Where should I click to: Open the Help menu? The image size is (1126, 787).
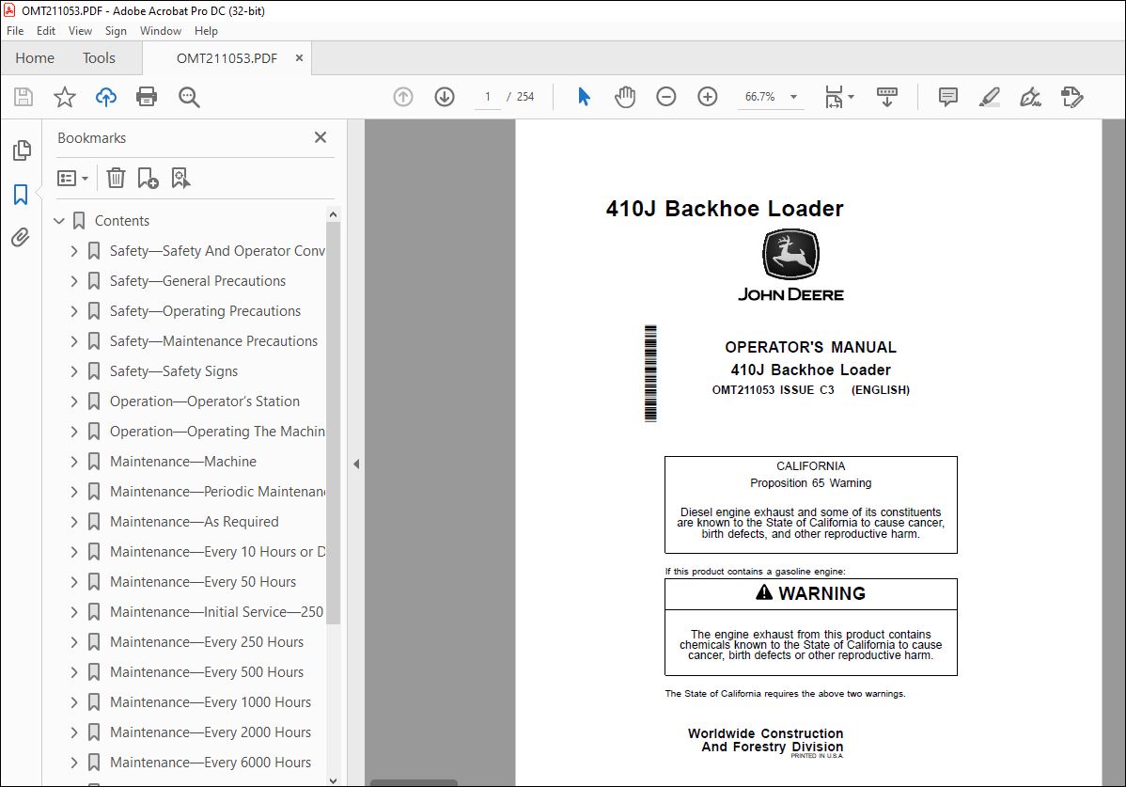coord(206,31)
